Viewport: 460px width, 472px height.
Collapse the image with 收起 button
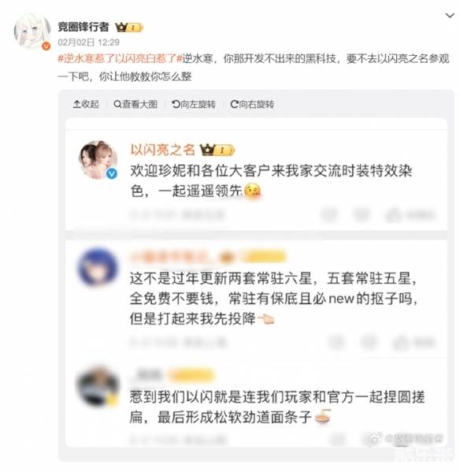[x=86, y=104]
